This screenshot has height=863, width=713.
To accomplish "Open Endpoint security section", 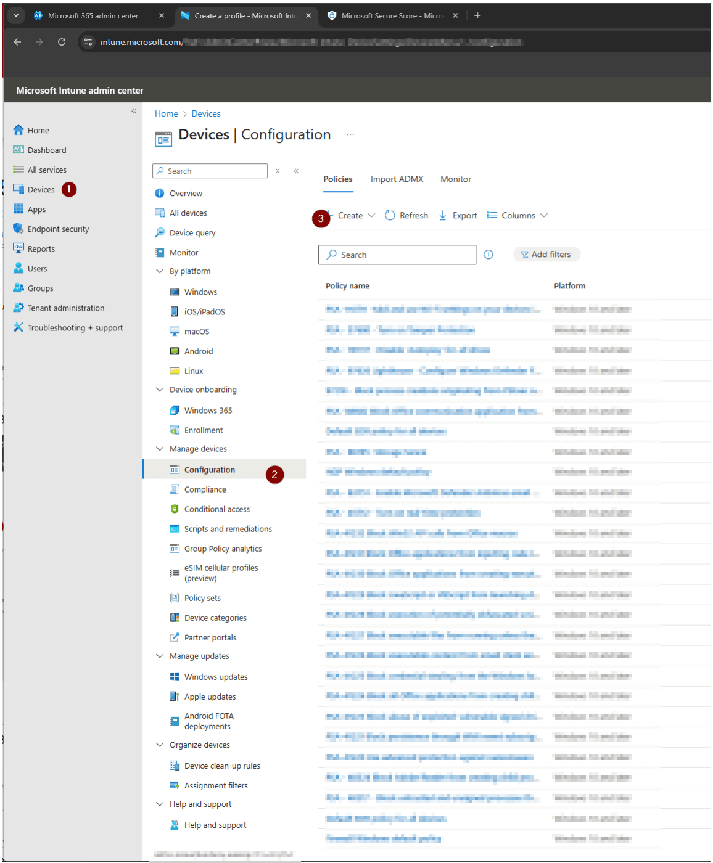I will pyautogui.click(x=58, y=229).
